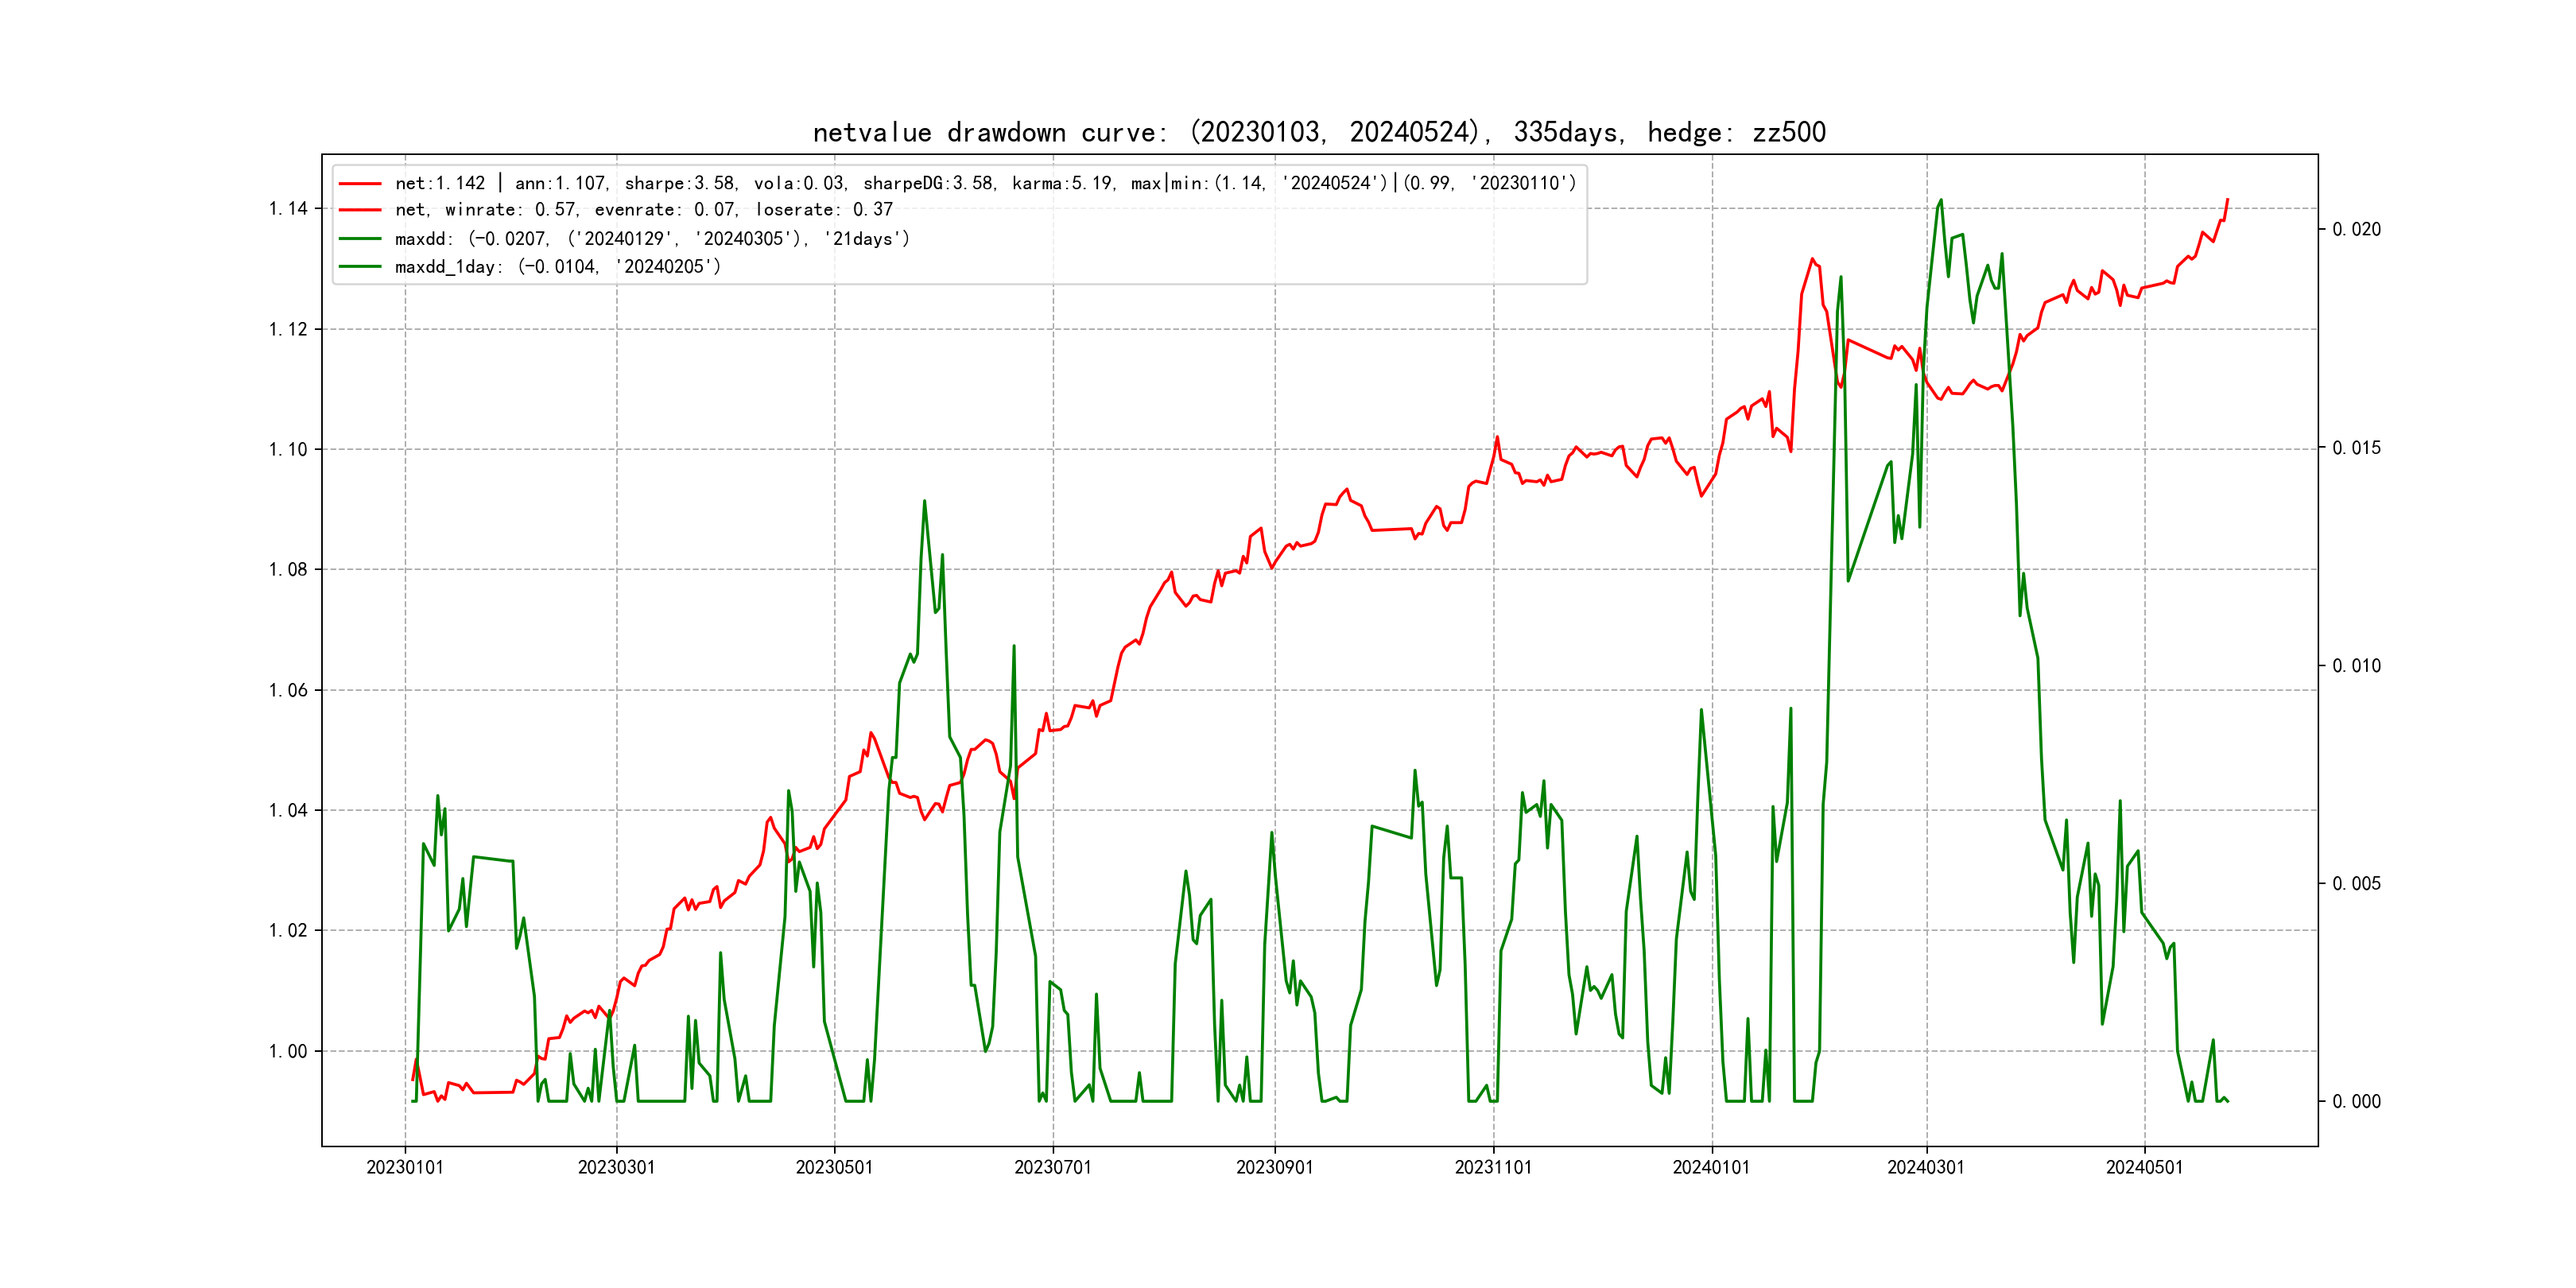Click the red swatch next to 'net, winrate'

tap(360, 210)
